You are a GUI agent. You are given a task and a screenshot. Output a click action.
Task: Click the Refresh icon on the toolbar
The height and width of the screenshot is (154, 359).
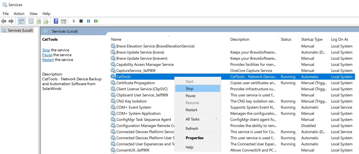pyautogui.click(x=38, y=21)
